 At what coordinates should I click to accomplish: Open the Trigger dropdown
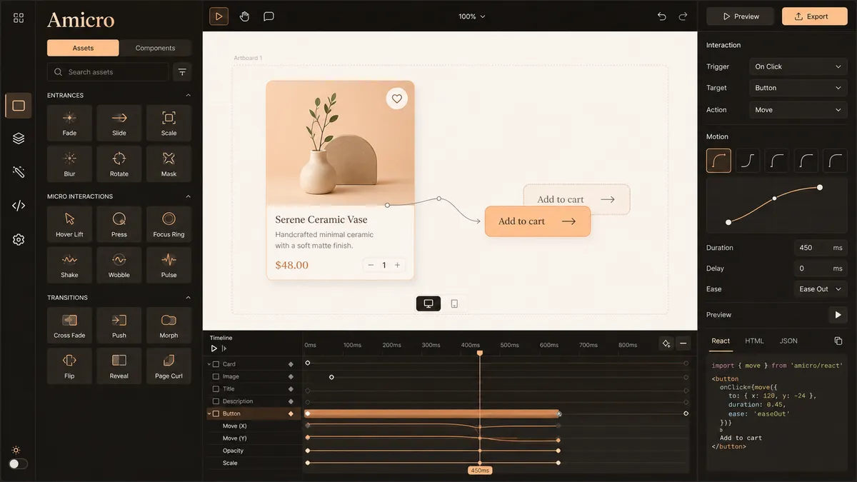point(798,66)
